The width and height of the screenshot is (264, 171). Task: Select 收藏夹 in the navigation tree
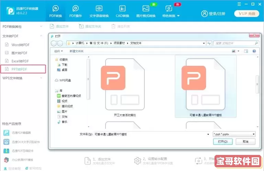[62, 60]
